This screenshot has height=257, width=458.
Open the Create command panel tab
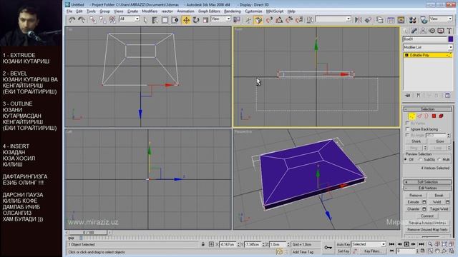pyautogui.click(x=406, y=31)
